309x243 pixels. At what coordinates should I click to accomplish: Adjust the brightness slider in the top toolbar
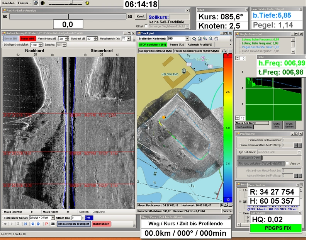point(71,2)
